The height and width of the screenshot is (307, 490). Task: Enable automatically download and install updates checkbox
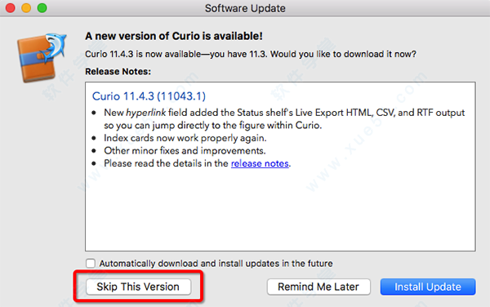(x=91, y=263)
